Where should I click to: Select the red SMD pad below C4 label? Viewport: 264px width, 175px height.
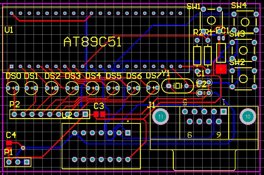tap(9, 143)
